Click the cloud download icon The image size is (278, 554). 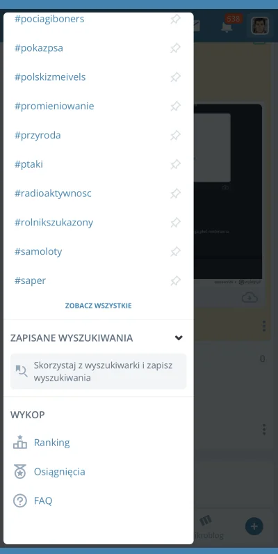coord(250,297)
